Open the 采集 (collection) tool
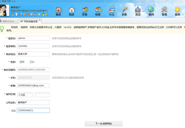Image resolution: width=185 pixels, height=128 pixels. click(x=124, y=11)
